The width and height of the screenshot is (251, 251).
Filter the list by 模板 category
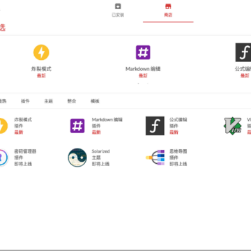click(95, 101)
